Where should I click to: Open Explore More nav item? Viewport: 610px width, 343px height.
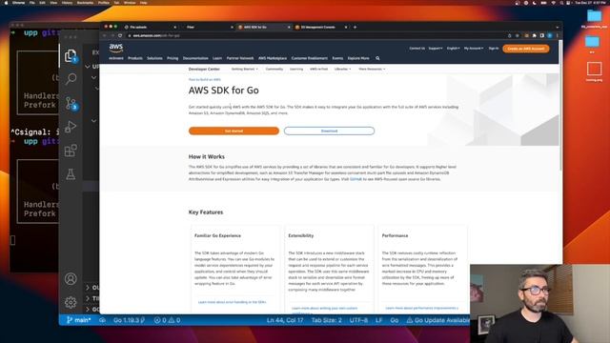pos(358,58)
